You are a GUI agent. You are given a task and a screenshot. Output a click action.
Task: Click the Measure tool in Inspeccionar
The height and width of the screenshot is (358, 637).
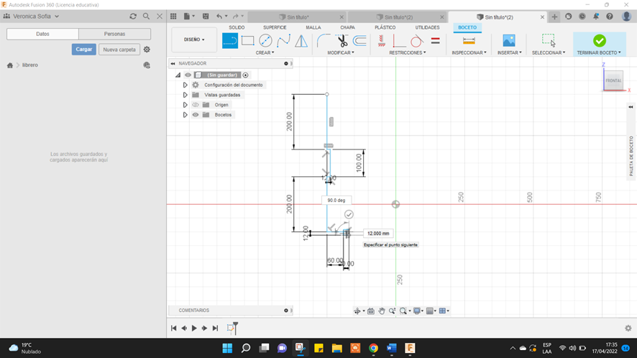click(469, 41)
